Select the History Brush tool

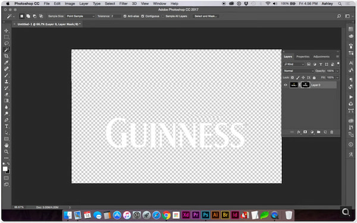pyautogui.click(x=7, y=88)
